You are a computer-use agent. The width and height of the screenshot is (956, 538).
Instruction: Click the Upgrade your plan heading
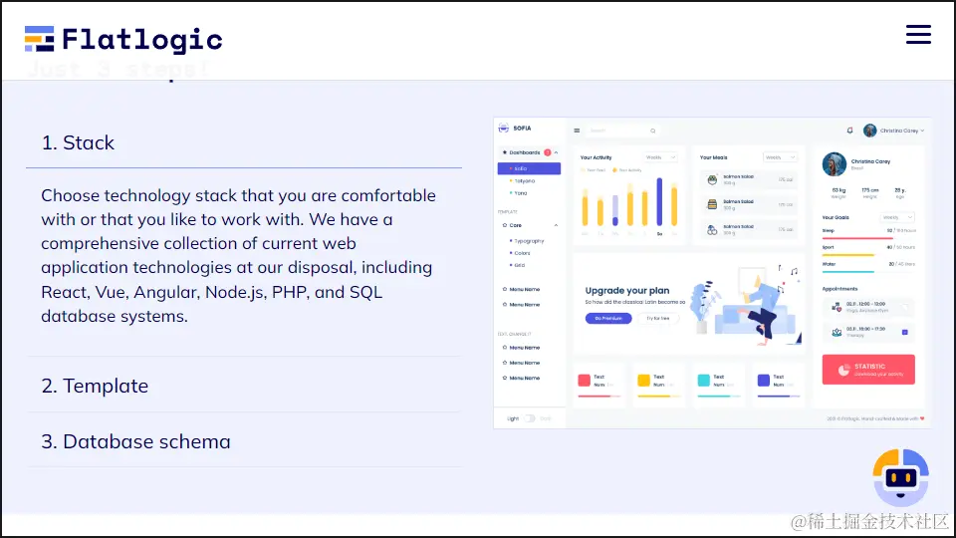tap(627, 291)
